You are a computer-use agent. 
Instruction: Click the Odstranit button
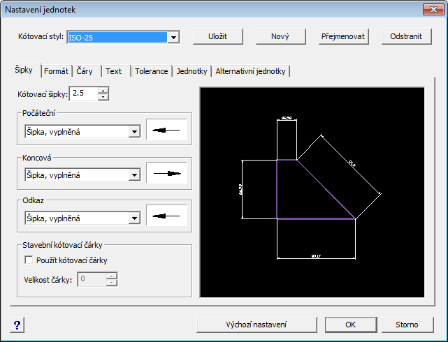pyautogui.click(x=406, y=36)
